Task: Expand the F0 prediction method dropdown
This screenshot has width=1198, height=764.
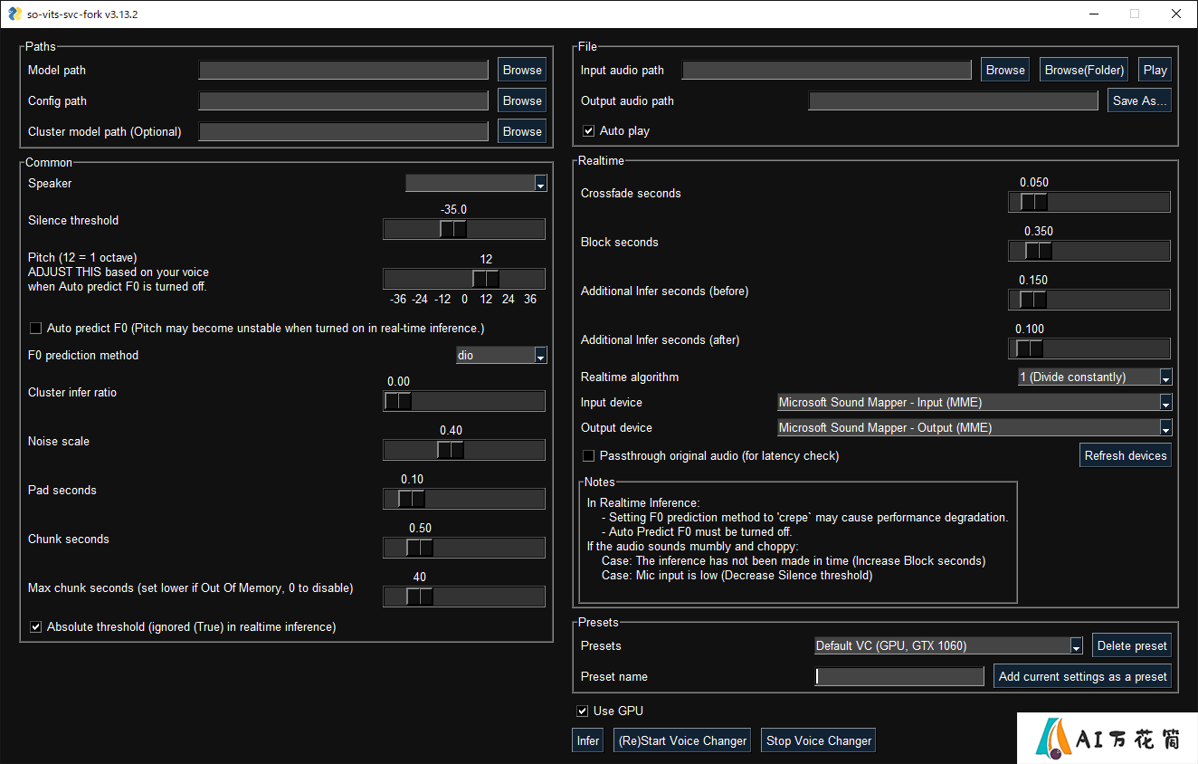Action: pos(541,356)
